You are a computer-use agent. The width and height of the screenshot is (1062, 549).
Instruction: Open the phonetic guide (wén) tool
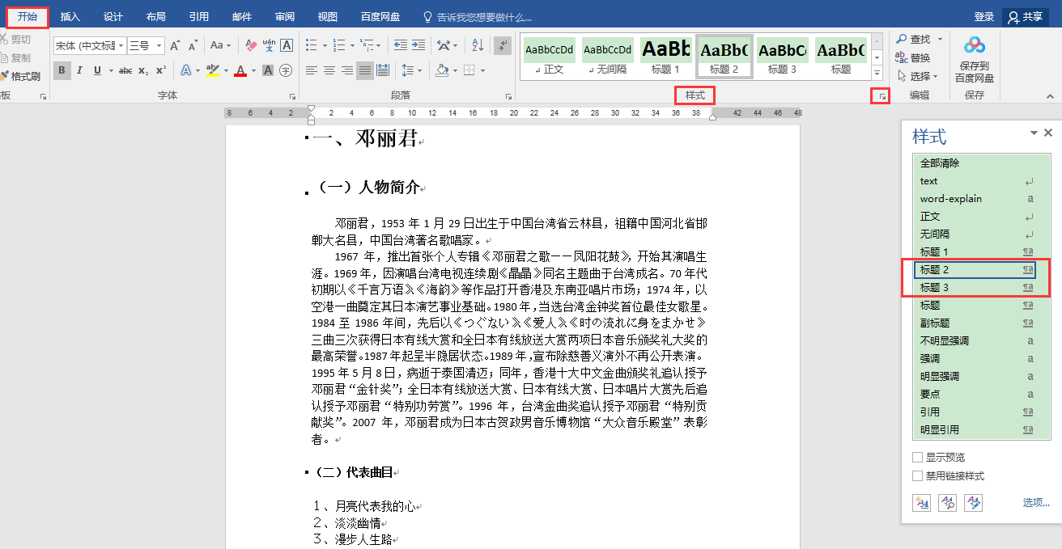[x=269, y=46]
